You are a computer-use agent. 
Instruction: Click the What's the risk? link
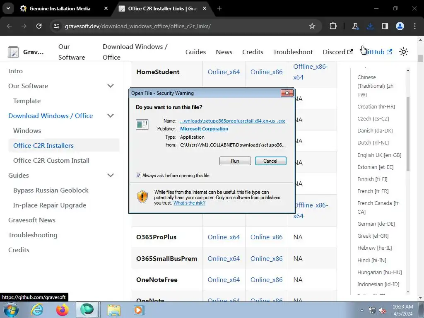point(189,203)
